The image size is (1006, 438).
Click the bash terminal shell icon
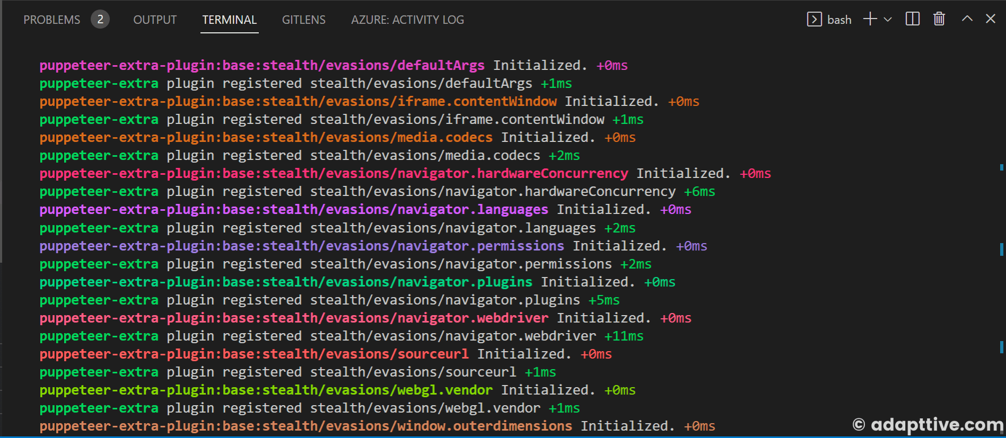point(814,20)
